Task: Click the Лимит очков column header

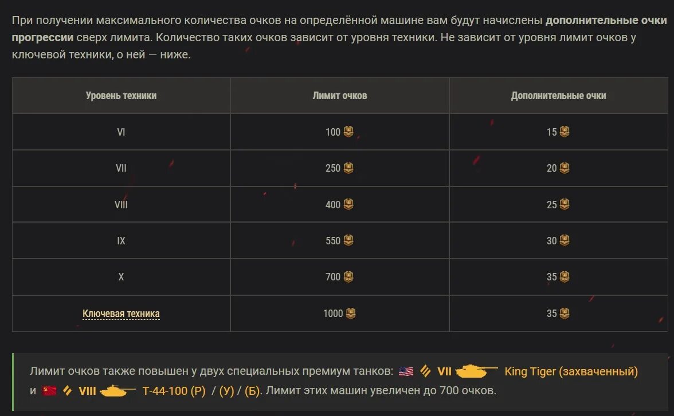Action: click(x=340, y=96)
